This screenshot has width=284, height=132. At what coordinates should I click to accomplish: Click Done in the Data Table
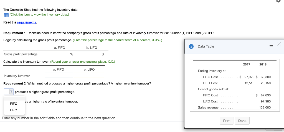[x=242, y=121]
